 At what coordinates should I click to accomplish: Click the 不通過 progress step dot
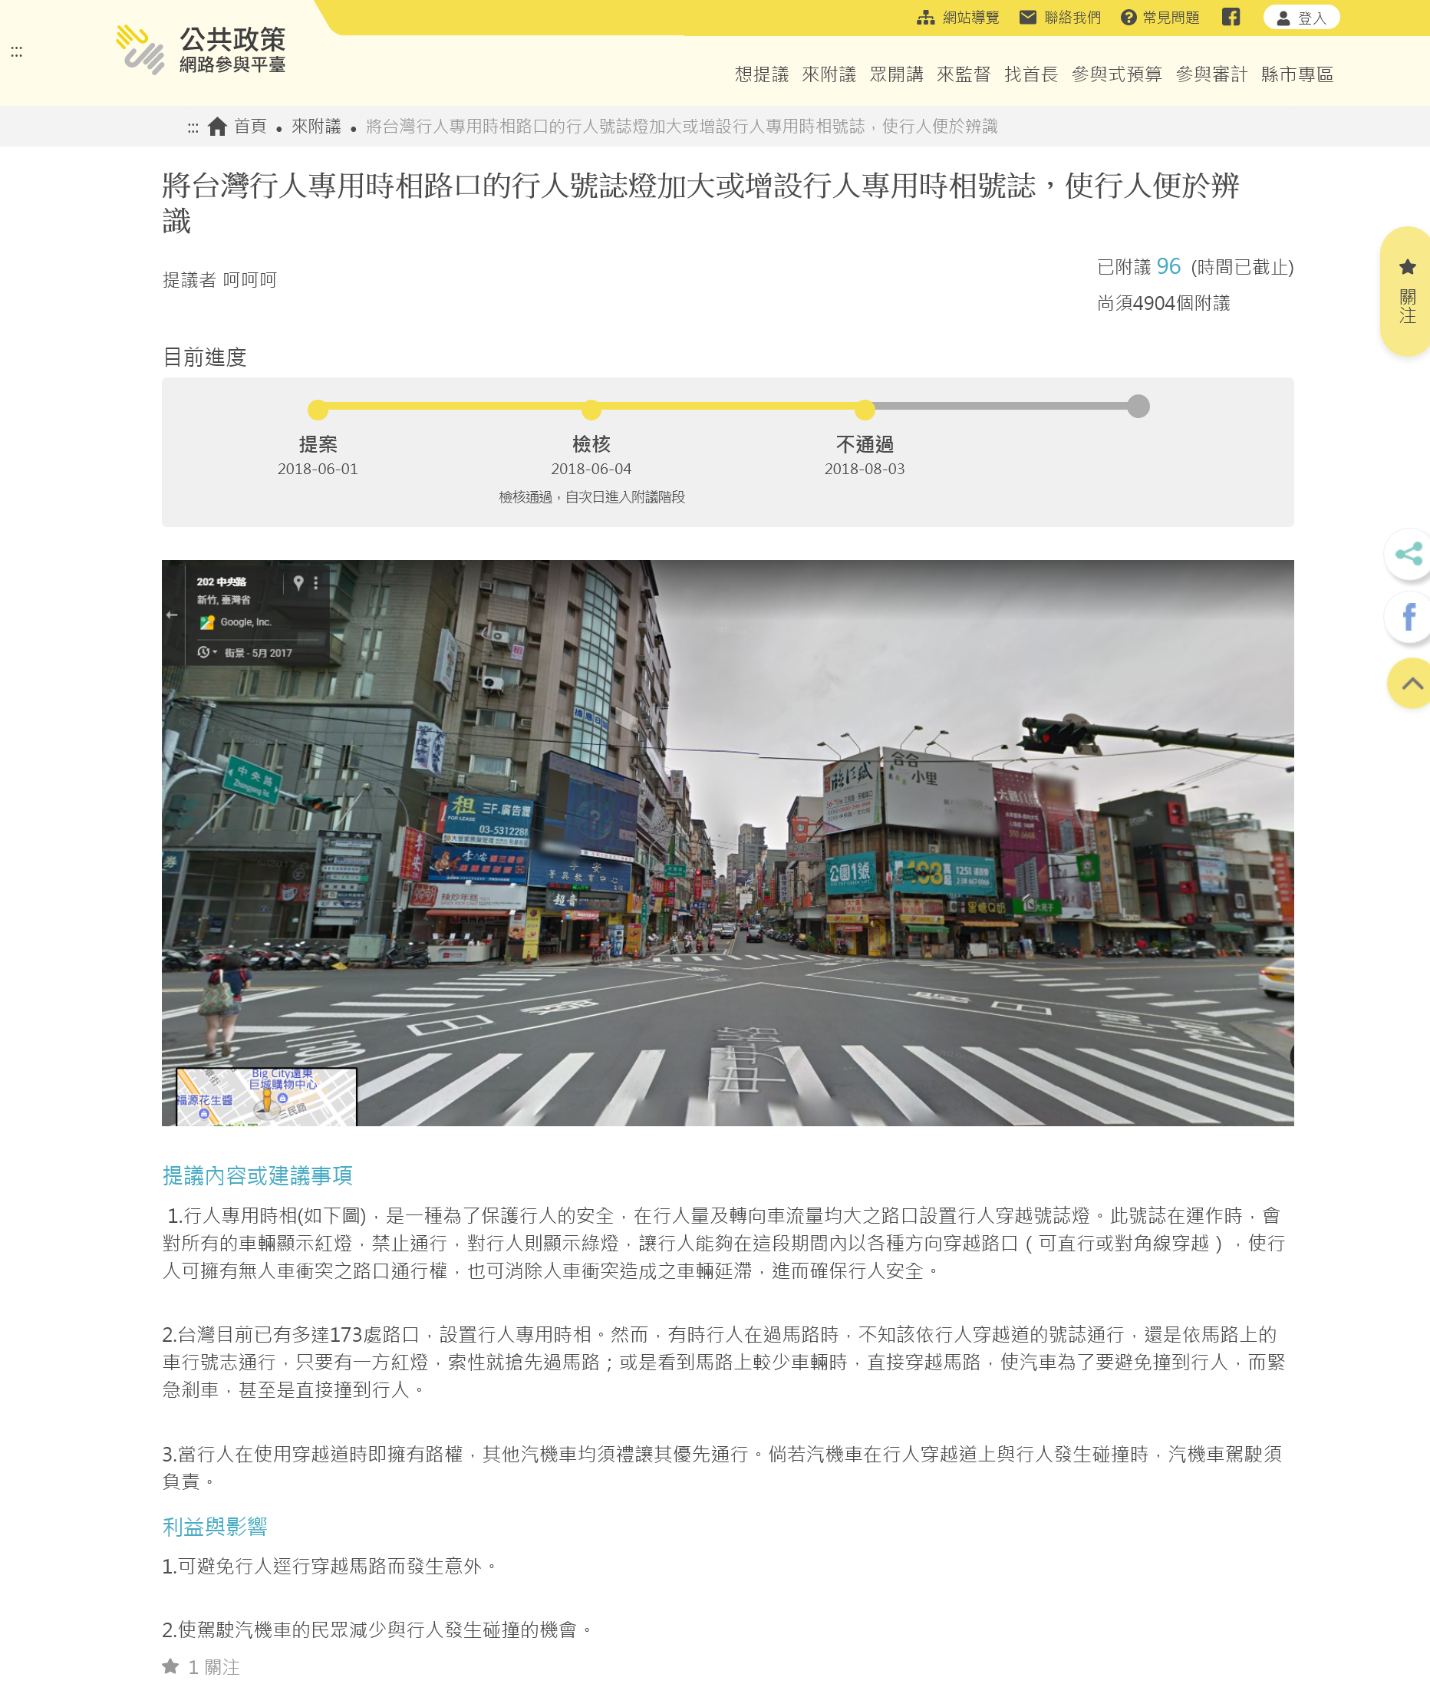865,410
